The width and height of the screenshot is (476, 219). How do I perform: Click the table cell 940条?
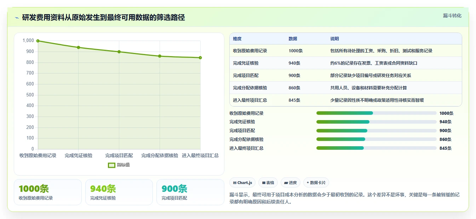point(294,63)
